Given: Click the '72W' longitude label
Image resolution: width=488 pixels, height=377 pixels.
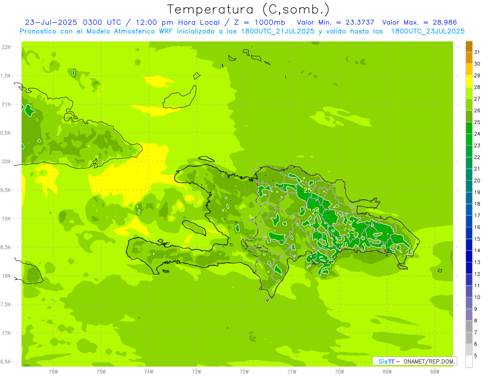Looking at the screenshot, I should pos(244,372).
